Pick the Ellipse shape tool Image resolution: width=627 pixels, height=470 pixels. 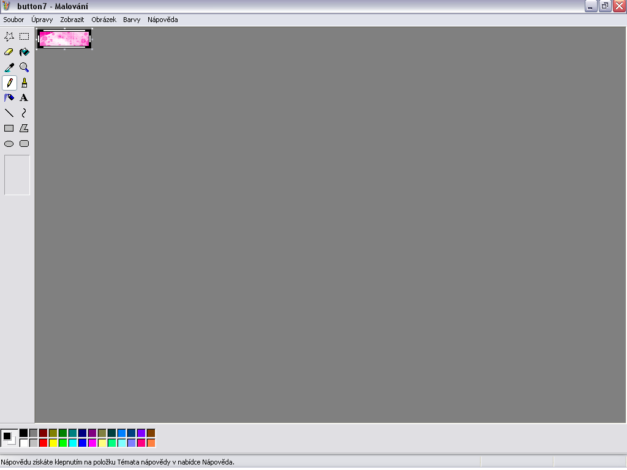click(9, 144)
